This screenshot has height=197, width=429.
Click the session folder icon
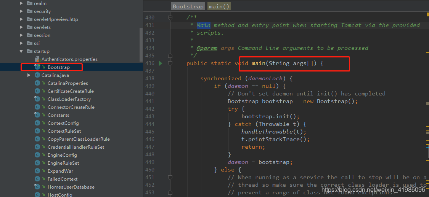[29, 35]
